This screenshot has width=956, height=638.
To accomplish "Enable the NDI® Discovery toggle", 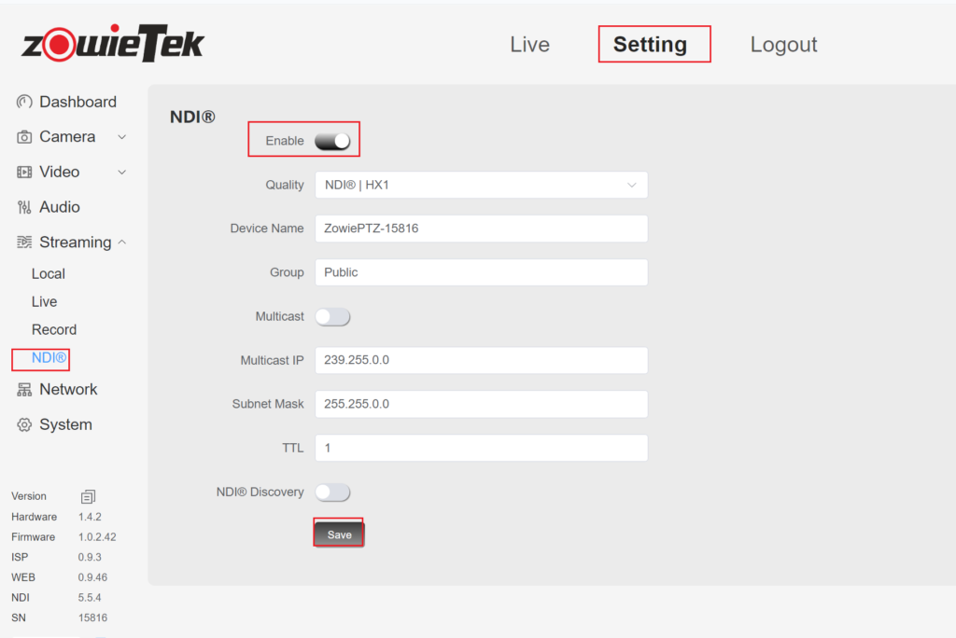I will 332,492.
